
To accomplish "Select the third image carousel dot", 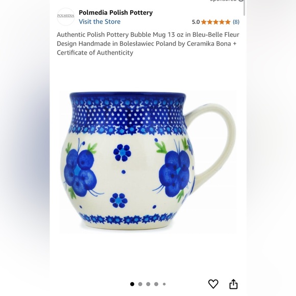I will 148,284.
